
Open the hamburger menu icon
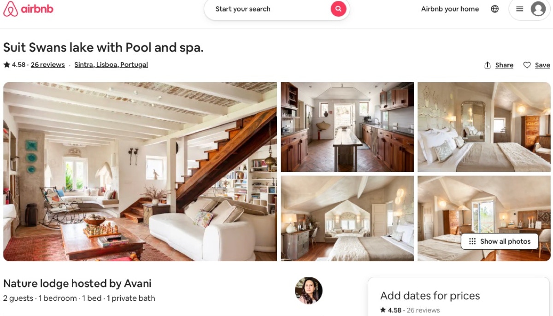[x=519, y=9]
